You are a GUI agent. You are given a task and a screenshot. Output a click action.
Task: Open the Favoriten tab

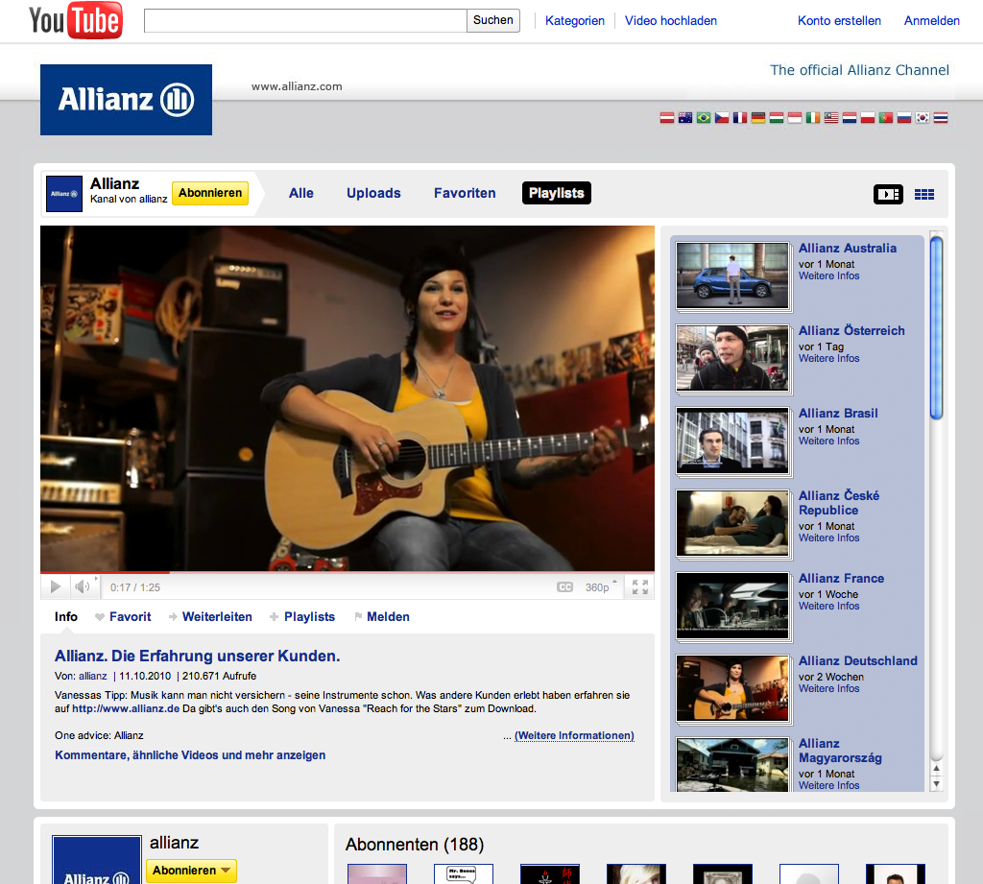coord(465,193)
